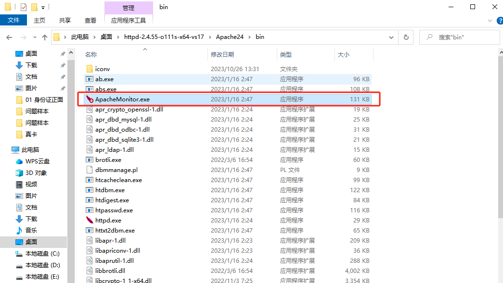Expand the chevron after 桌面 in address bar
This screenshot has height=283, width=503.
(x=118, y=37)
